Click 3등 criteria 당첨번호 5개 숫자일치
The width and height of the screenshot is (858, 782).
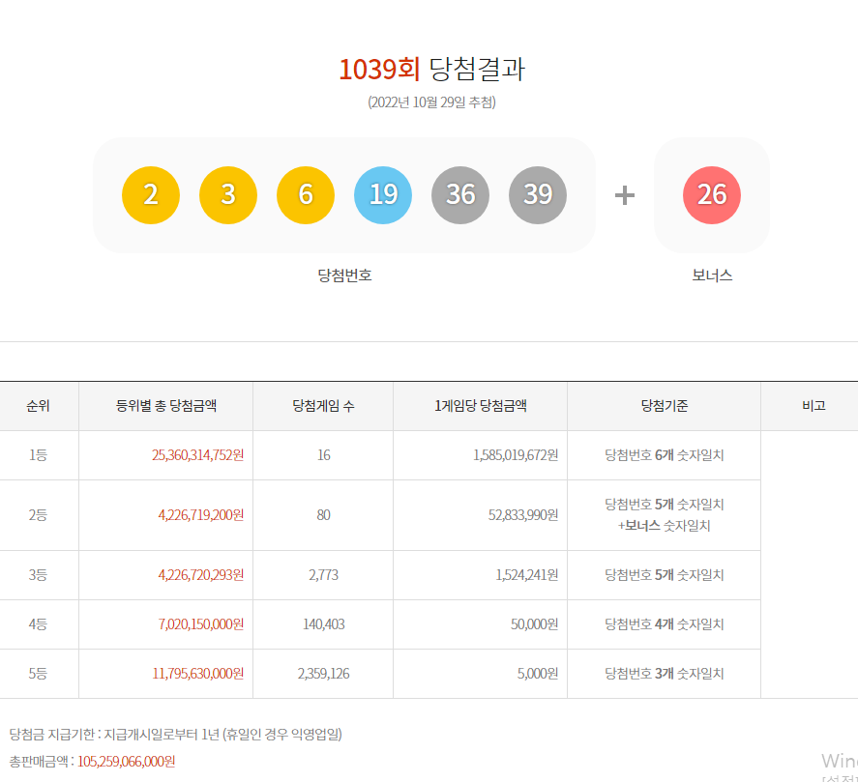(x=665, y=575)
